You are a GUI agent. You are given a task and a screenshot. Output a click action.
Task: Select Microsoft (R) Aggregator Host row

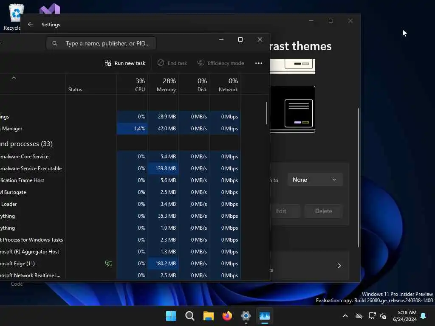pos(120,252)
